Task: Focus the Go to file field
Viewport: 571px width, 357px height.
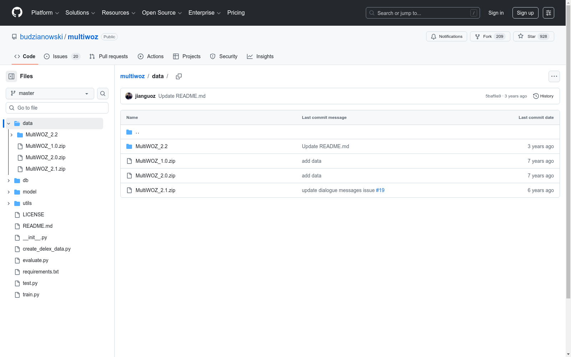Action: tap(57, 108)
